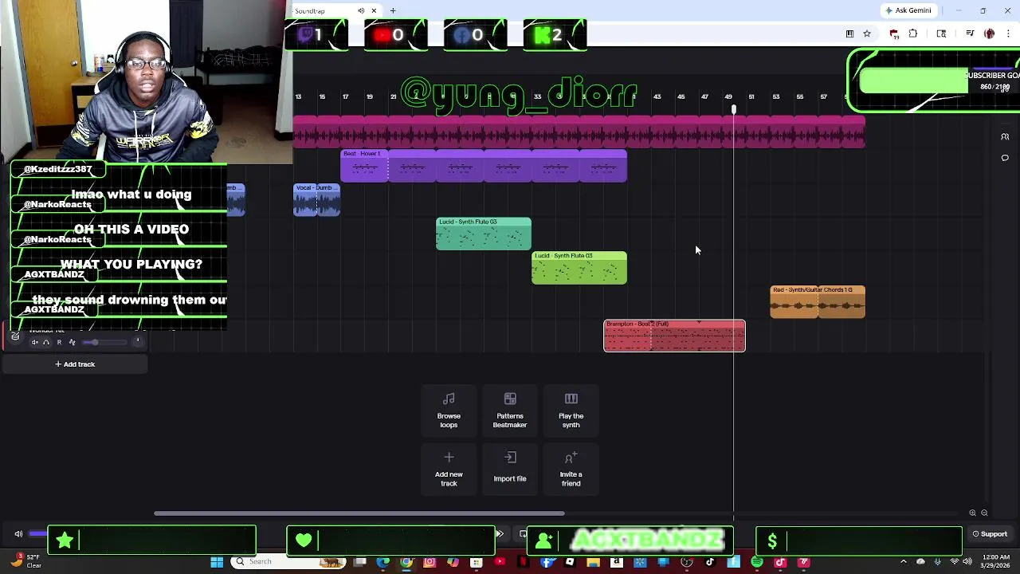Click Invite a friend tile

click(571, 469)
